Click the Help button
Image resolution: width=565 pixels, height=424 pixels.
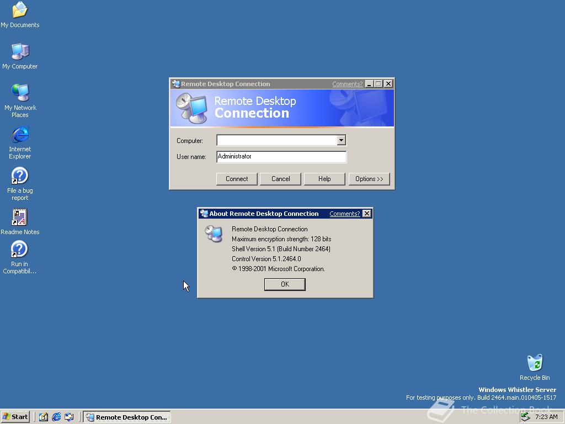(324, 179)
